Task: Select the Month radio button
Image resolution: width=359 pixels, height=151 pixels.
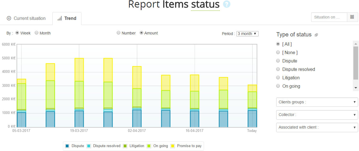Action: click(x=37, y=33)
